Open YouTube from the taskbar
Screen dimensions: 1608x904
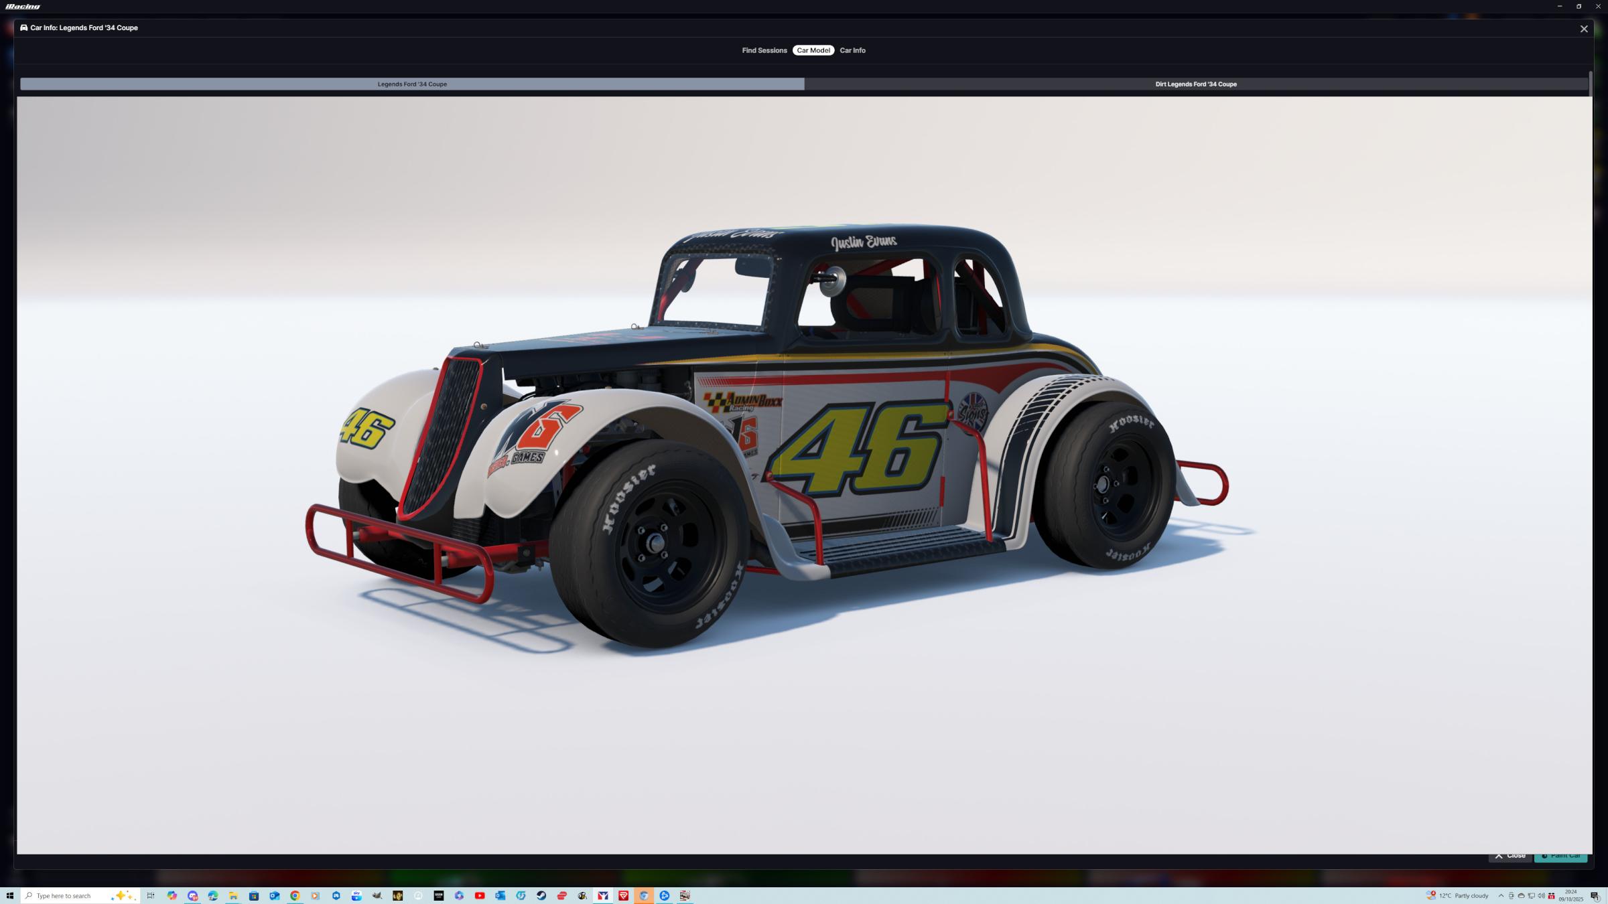coord(480,895)
